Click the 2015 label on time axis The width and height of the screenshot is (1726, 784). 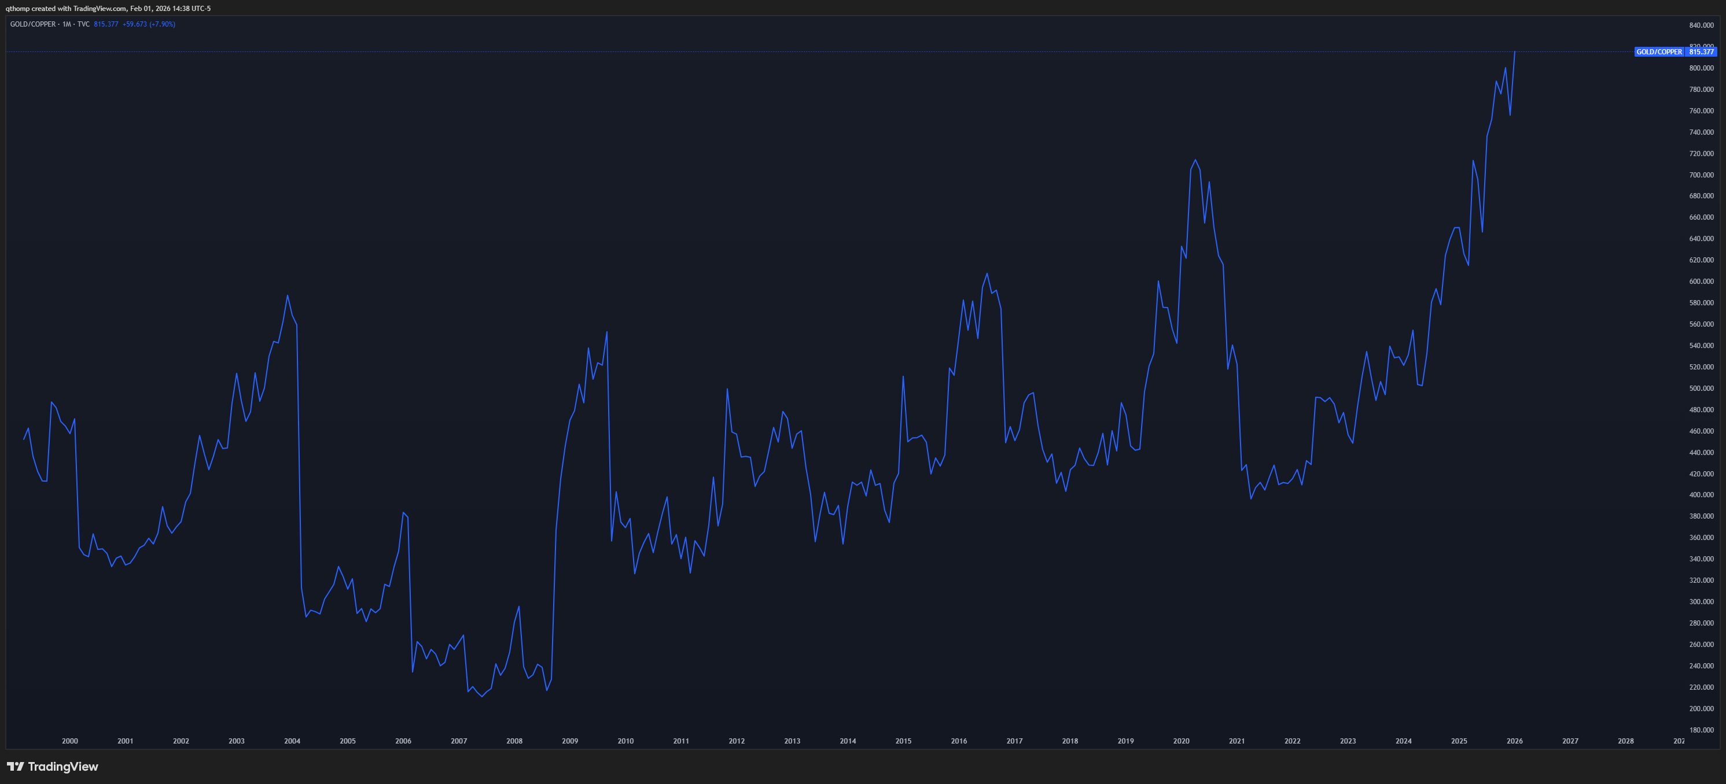(x=903, y=741)
